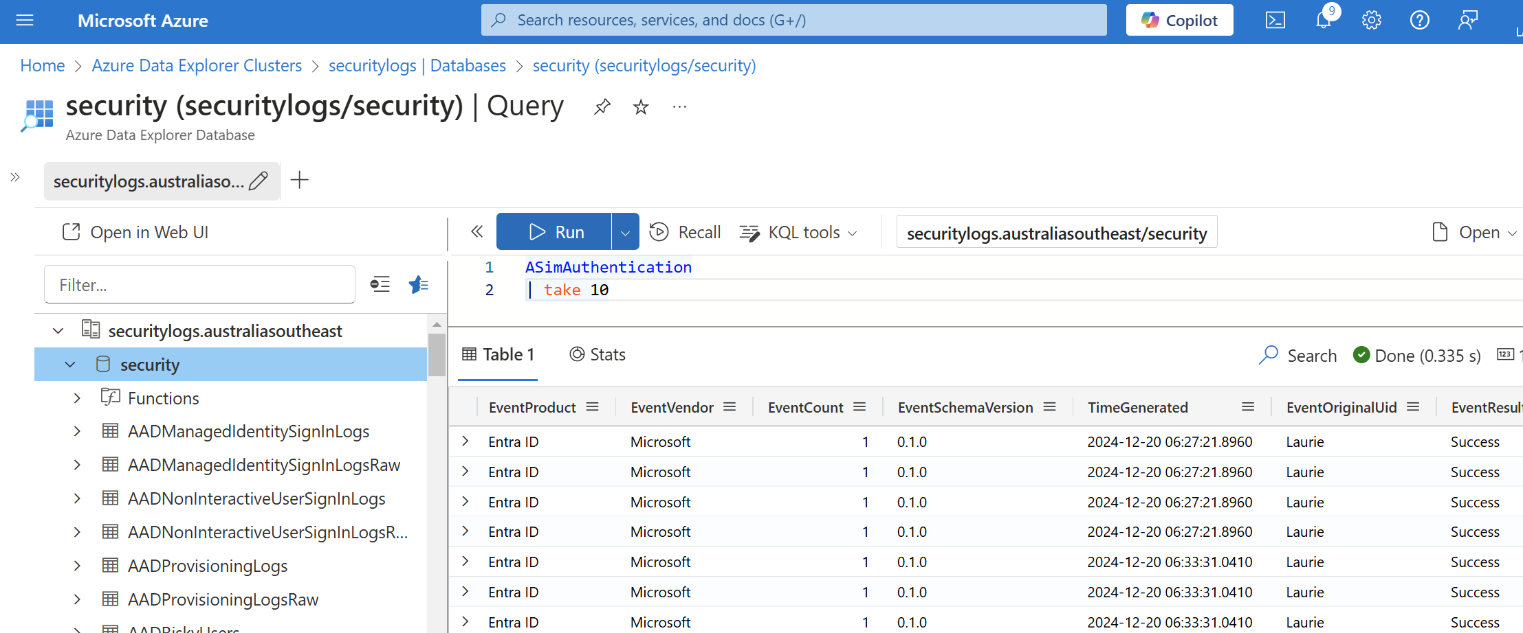Go to security (securitylogs/security) breadcrumb
Viewport: 1523px width, 633px height.
pos(644,66)
